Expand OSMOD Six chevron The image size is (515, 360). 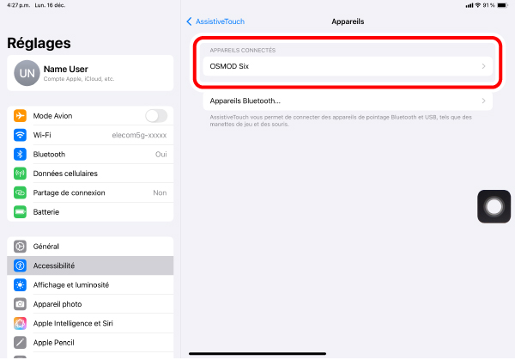pyautogui.click(x=483, y=66)
